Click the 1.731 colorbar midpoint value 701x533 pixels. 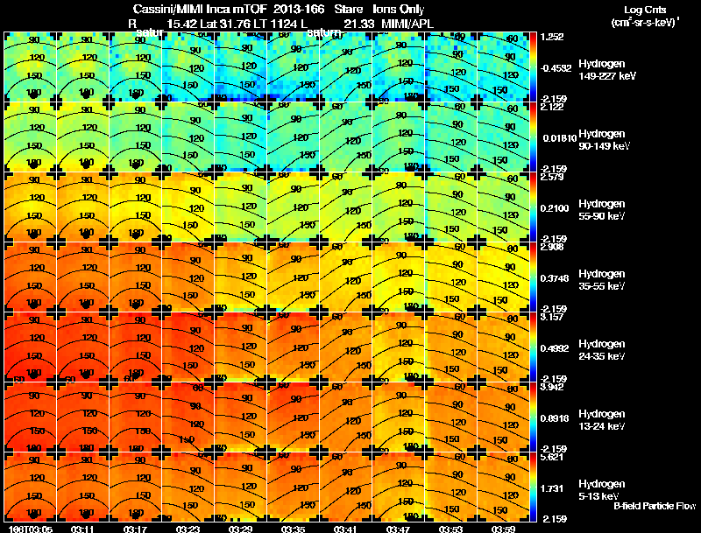552,489
